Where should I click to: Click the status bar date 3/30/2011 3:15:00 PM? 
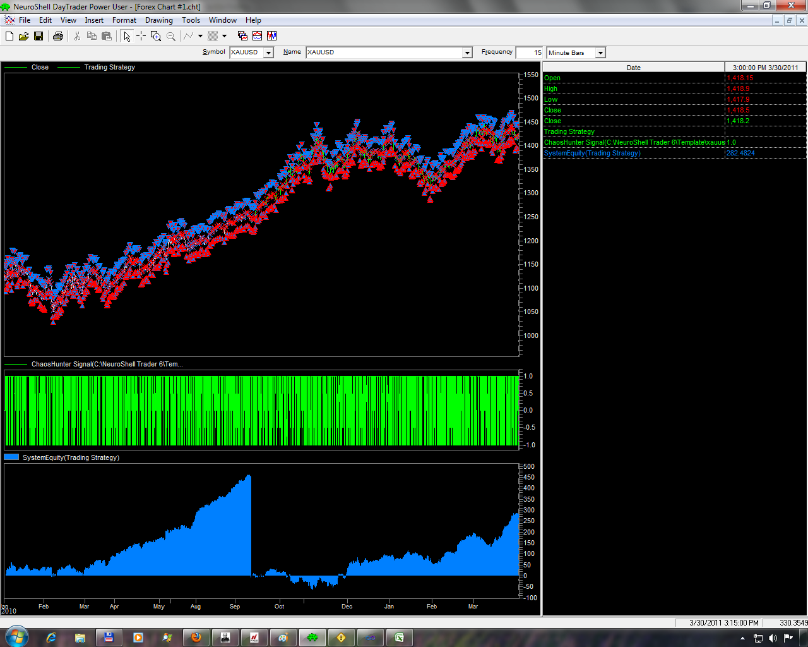[723, 623]
